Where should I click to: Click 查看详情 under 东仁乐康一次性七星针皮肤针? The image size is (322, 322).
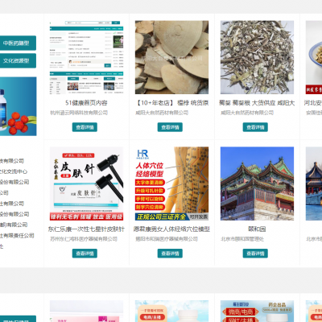coord(85,254)
